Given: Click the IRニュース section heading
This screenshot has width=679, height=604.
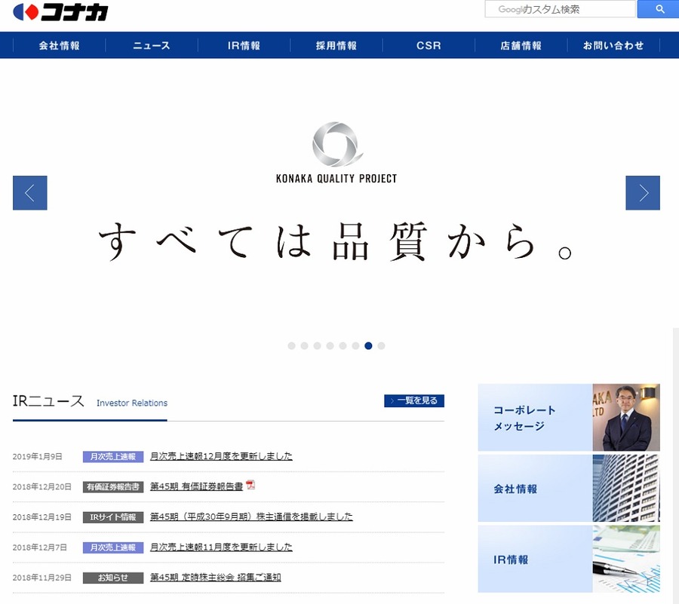Looking at the screenshot, I should (48, 401).
